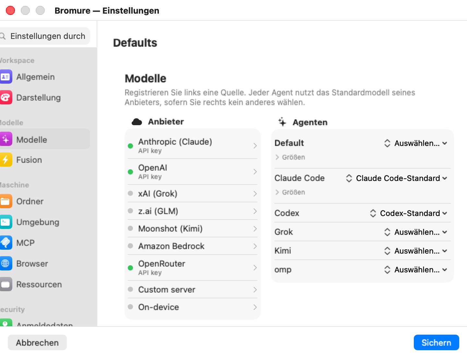
Task: Expand Größen under Default agent
Action: 290,157
